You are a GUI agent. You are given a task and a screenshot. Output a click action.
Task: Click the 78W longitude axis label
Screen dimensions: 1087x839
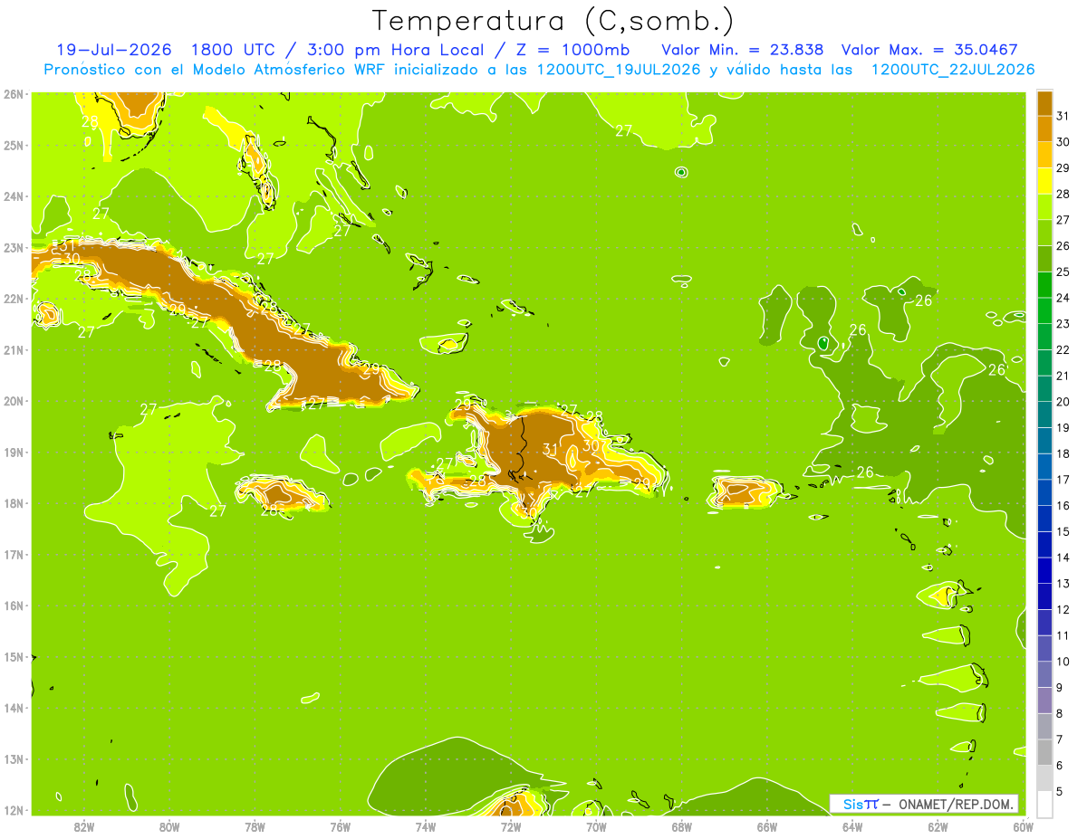255,826
